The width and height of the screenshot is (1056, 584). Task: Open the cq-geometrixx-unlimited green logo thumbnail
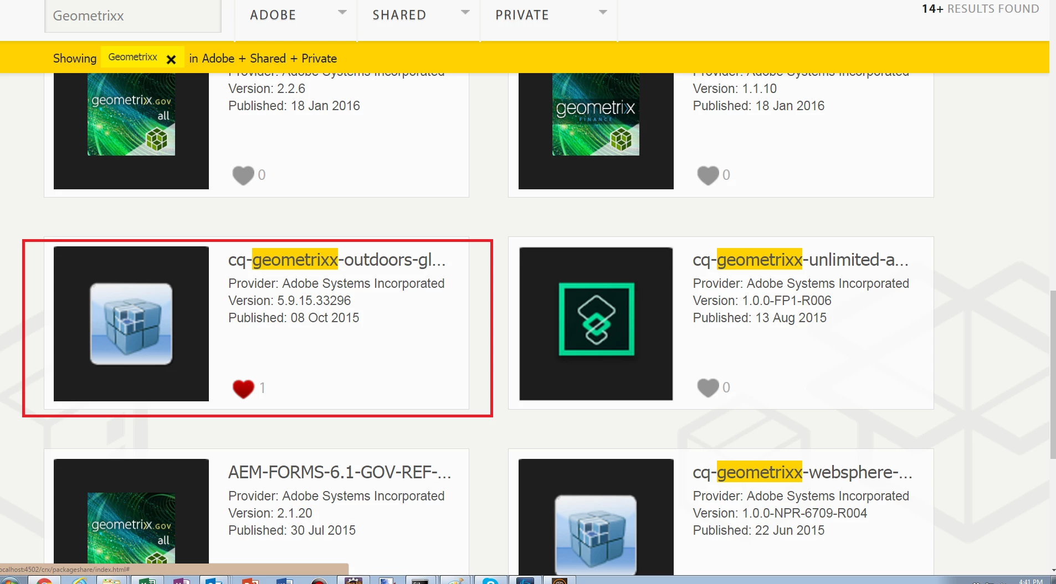596,324
